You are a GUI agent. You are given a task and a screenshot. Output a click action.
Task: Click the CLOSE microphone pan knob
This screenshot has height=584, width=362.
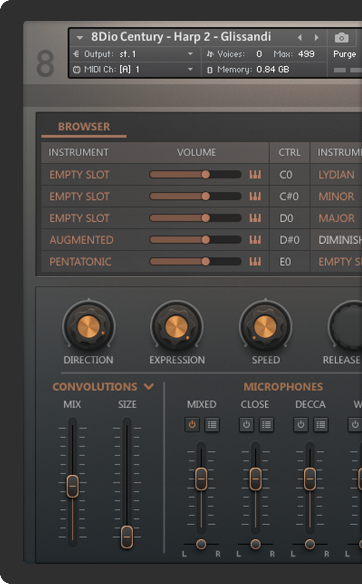(x=255, y=544)
